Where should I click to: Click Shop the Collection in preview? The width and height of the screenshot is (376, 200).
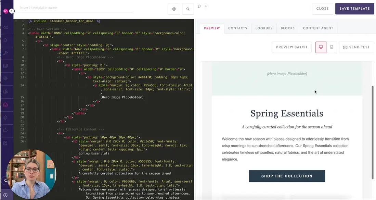[x=287, y=176]
